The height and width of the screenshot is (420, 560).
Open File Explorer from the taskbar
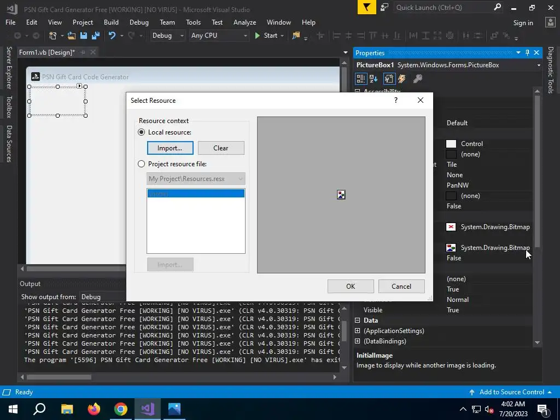coord(67,409)
